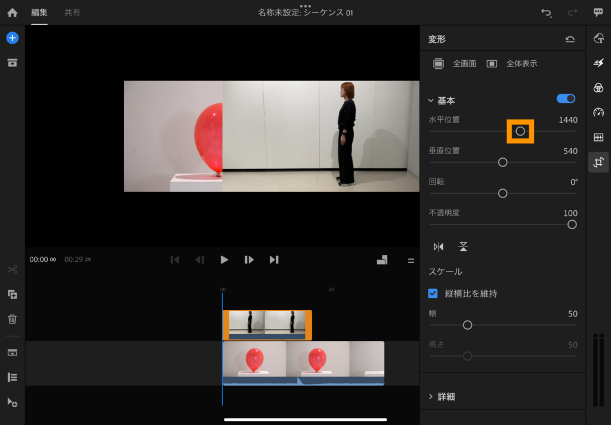Switch to the 共有 tab
The image size is (611, 425).
pyautogui.click(x=72, y=13)
